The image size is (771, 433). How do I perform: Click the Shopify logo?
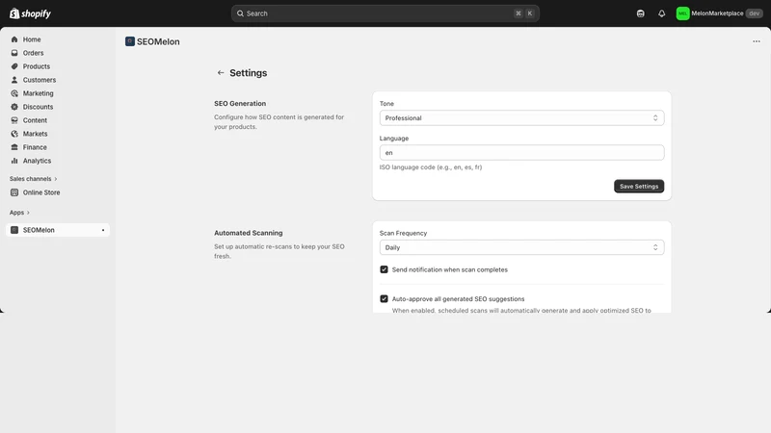point(30,13)
